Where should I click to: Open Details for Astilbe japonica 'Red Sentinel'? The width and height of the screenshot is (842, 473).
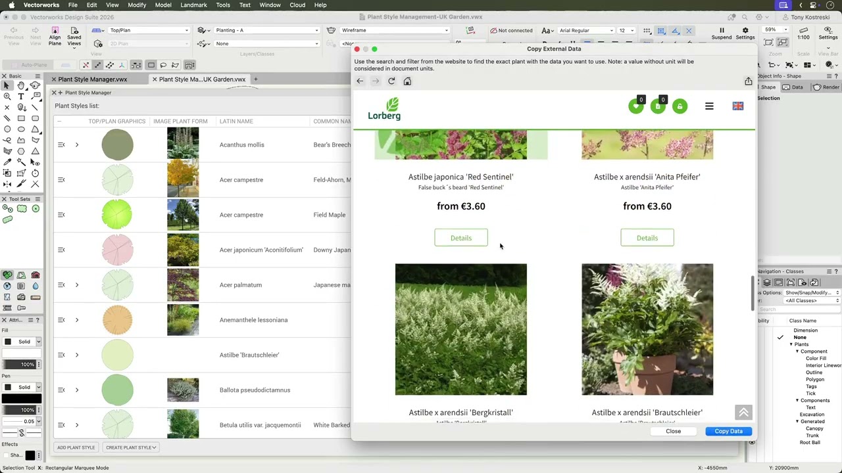tap(461, 238)
